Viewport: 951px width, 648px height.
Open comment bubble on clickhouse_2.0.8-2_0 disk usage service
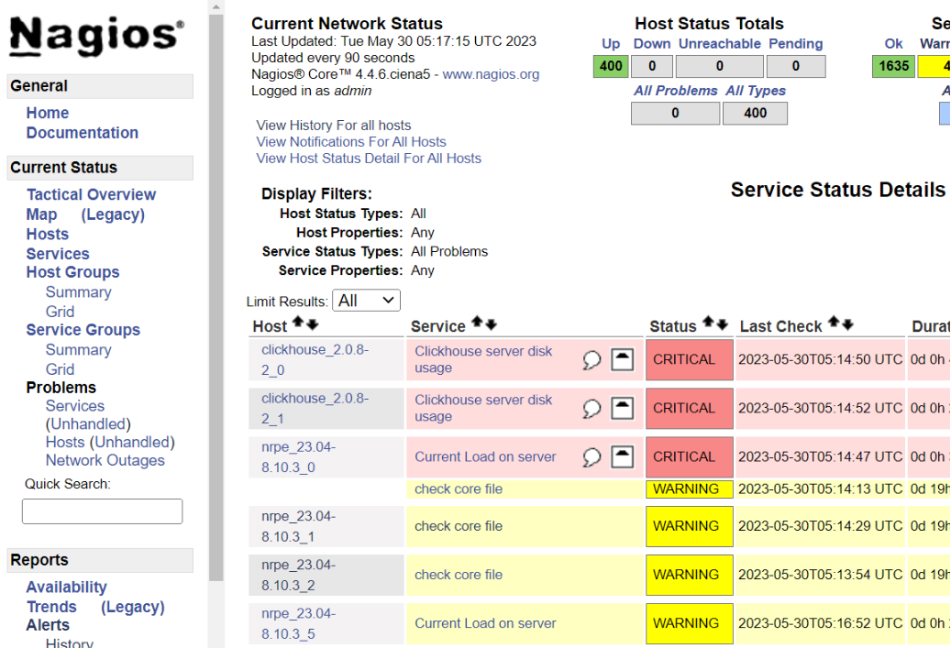592,359
